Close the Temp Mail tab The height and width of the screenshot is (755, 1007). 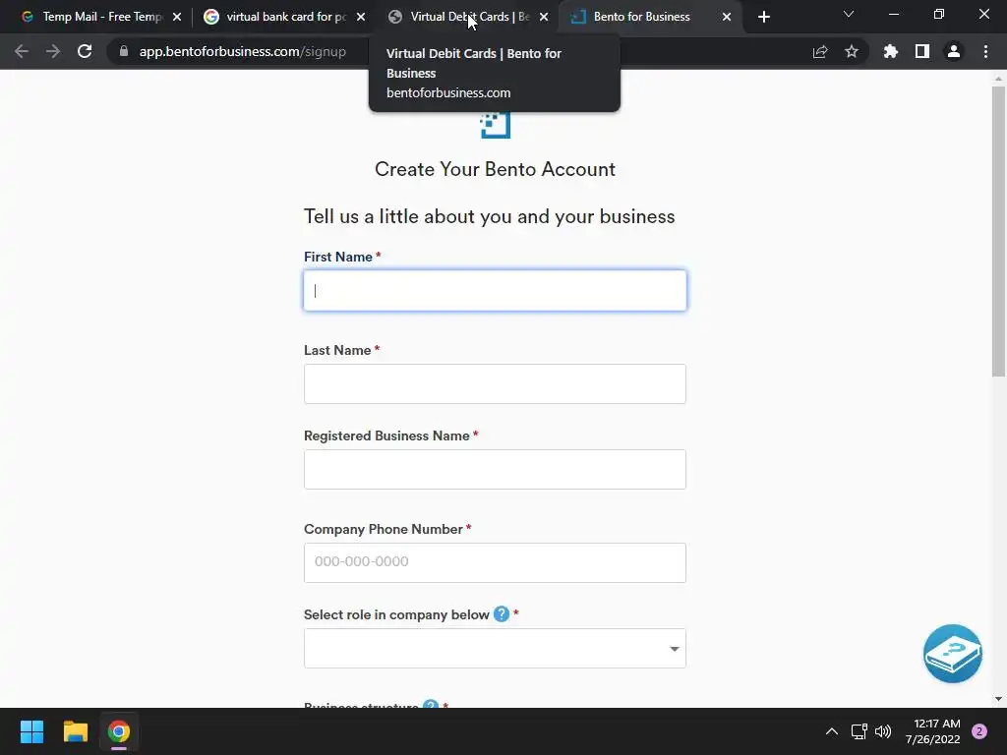[177, 18]
